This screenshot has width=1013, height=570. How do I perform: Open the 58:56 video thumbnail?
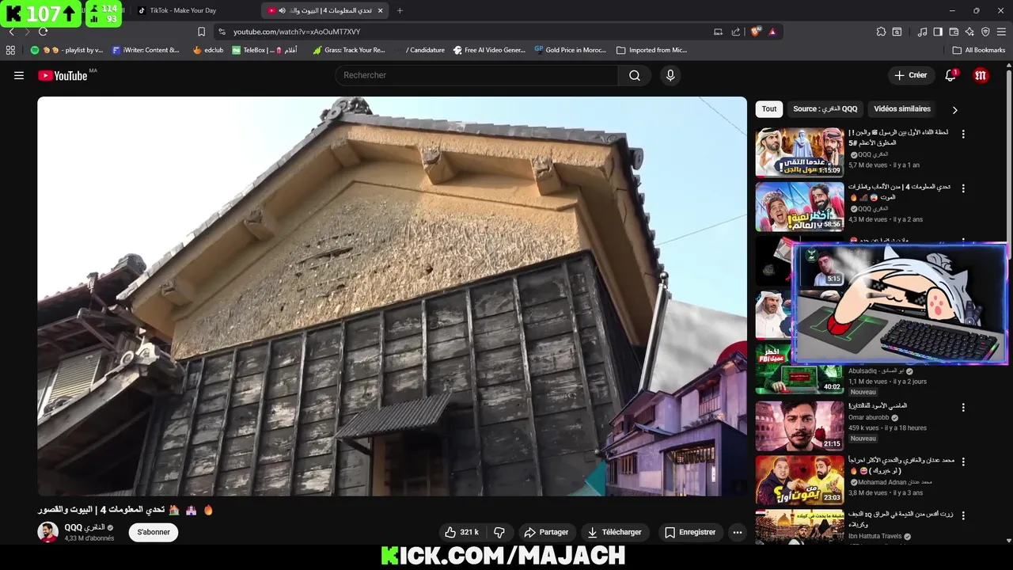(799, 207)
